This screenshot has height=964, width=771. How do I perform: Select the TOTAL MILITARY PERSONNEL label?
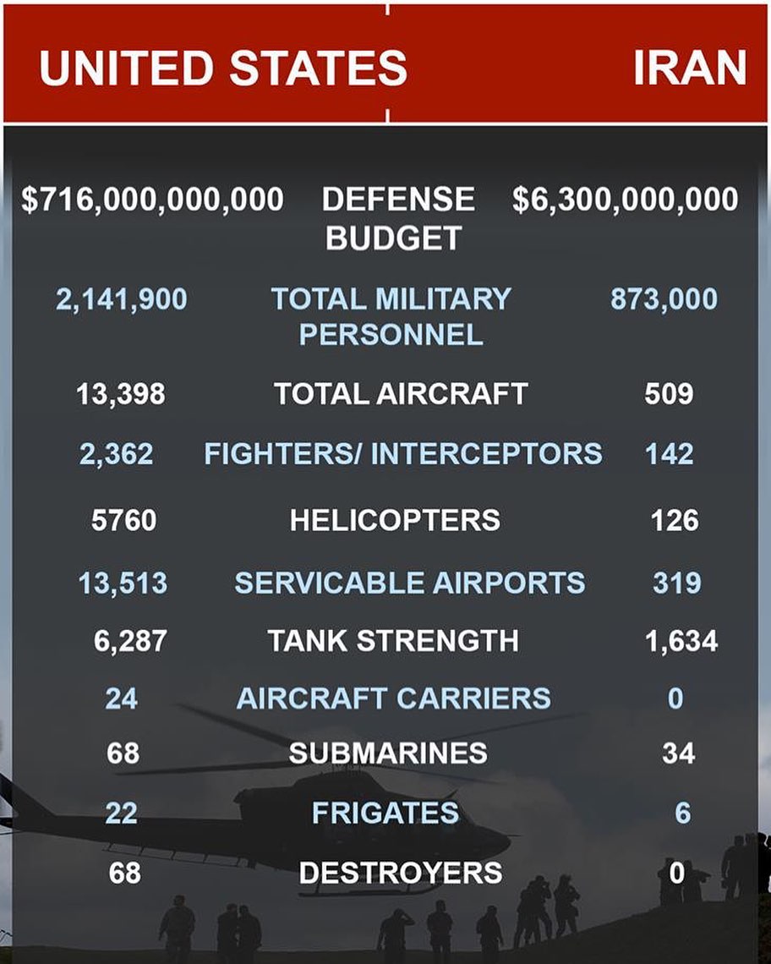click(x=391, y=316)
